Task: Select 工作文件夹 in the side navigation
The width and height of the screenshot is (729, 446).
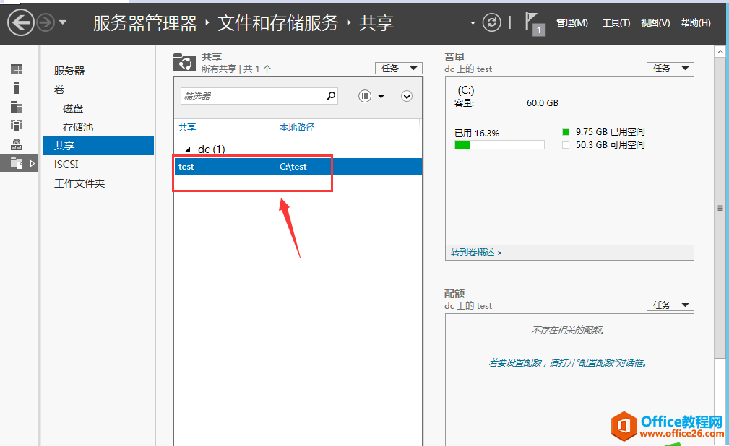Action: [79, 183]
